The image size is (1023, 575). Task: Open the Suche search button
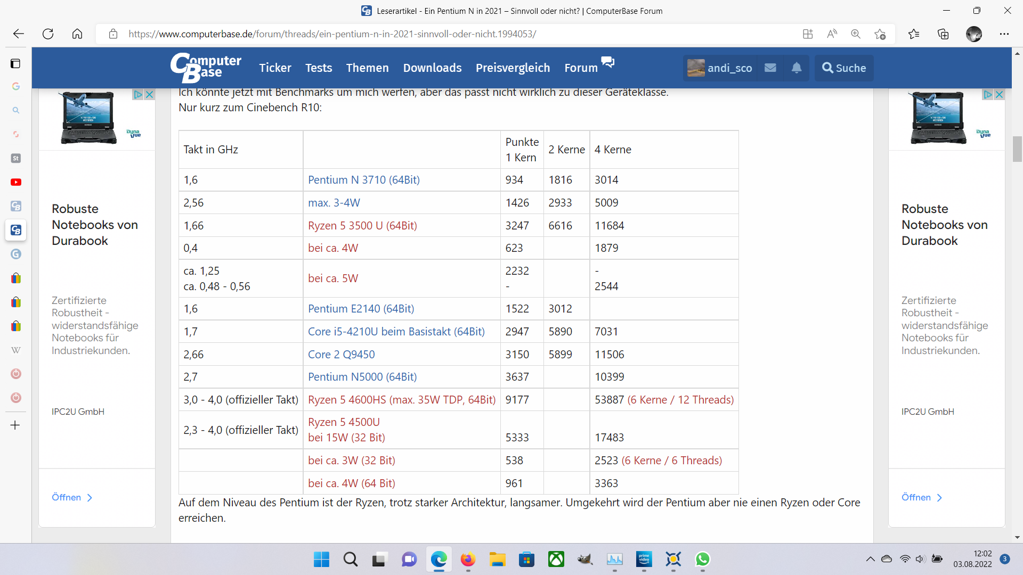[844, 68]
